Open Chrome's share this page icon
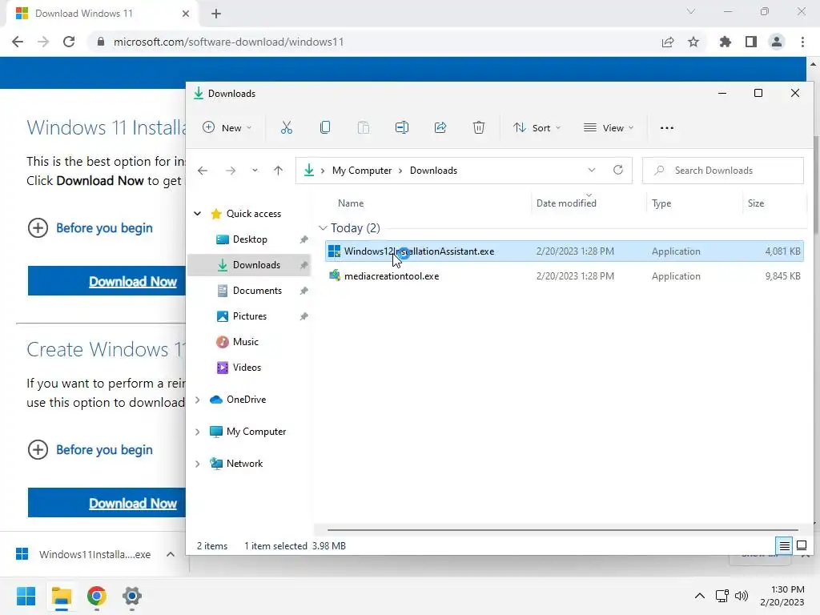The height and width of the screenshot is (615, 820). 668,42
